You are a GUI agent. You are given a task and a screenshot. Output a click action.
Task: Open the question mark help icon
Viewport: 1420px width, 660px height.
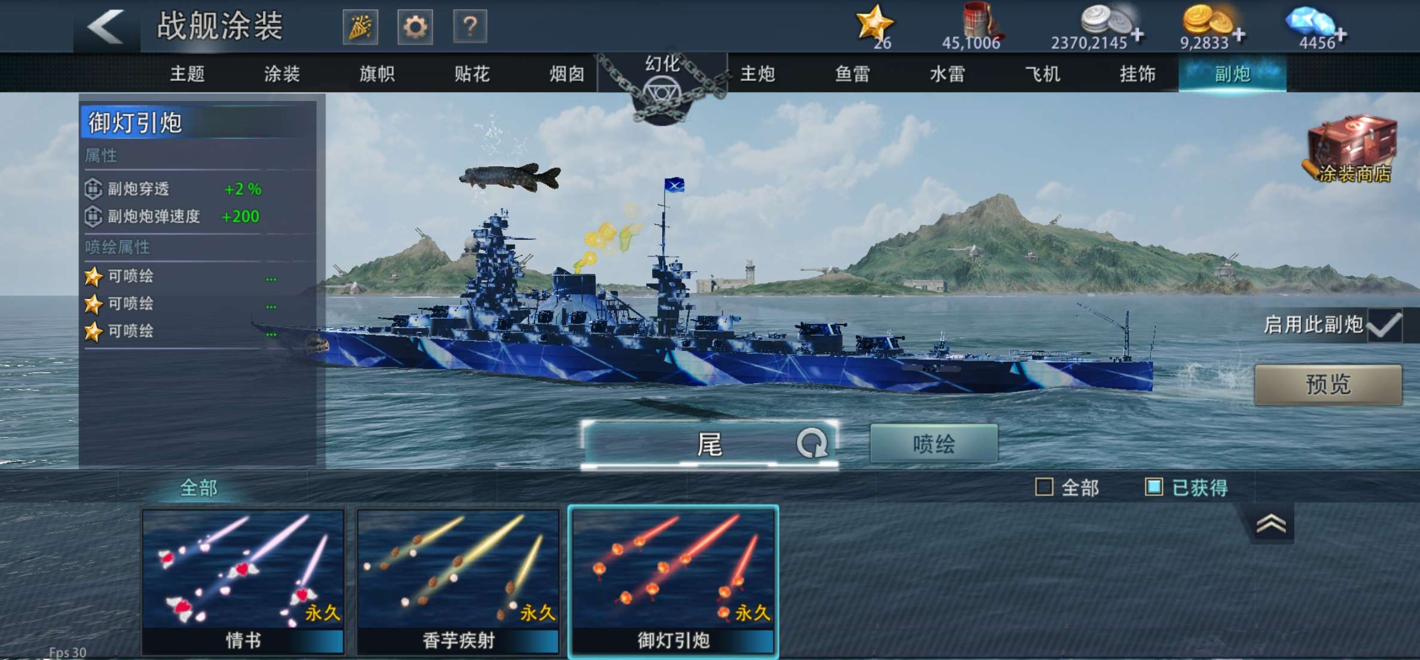pos(470,27)
